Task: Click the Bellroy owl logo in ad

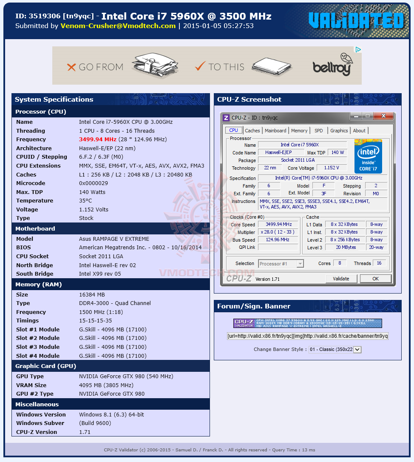Action: (332, 65)
